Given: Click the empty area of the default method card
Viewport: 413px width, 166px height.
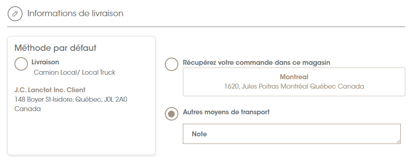Looking at the screenshot, I should click(82, 134).
